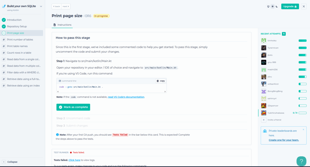
Task: Click the hash icon beside Print table names
Action: coord(4,46)
